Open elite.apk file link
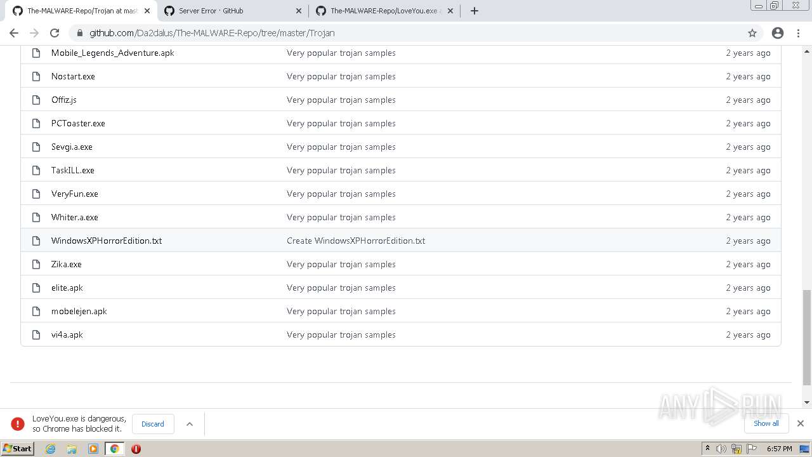This screenshot has width=812, height=457. 67,288
